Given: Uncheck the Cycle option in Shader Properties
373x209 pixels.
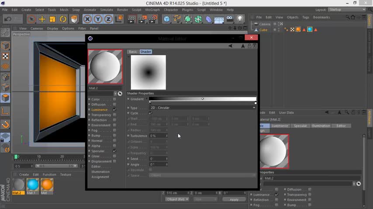Looking at the screenshot, I should (151, 113).
